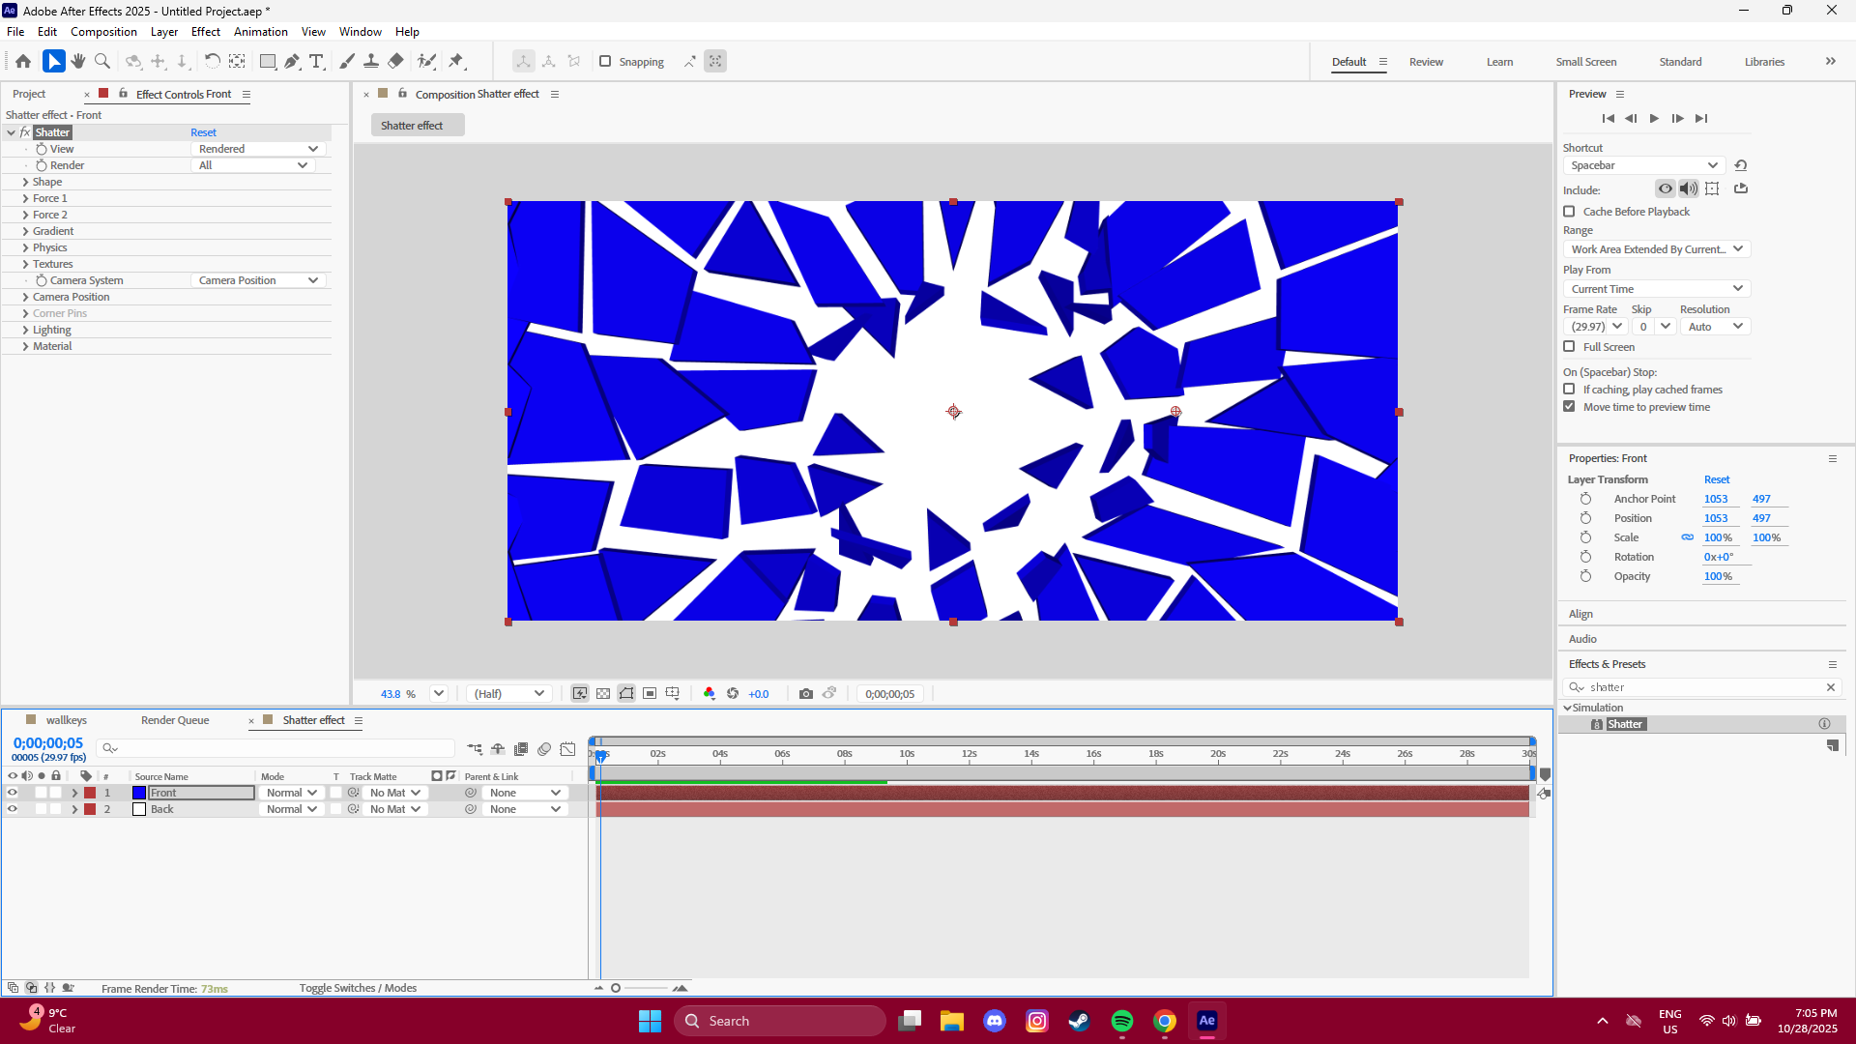Select the Puppet Pin tool
The width and height of the screenshot is (1856, 1044).
click(457, 61)
